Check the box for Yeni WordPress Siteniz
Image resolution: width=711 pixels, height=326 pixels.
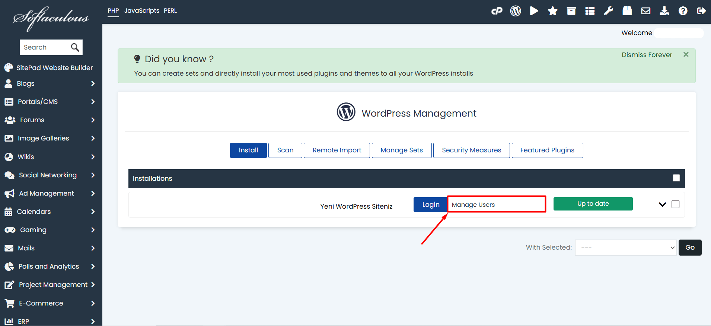[675, 204]
